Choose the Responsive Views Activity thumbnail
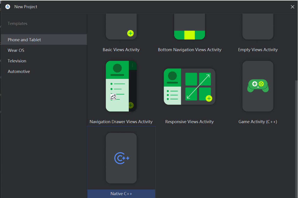Screen dimensions: 298x198 pyautogui.click(x=189, y=87)
